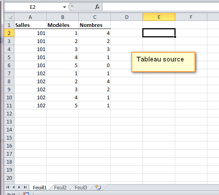Click the macro recording status bar icon
Image resolution: width=219 pixels, height=195 pixels.
(26, 194)
